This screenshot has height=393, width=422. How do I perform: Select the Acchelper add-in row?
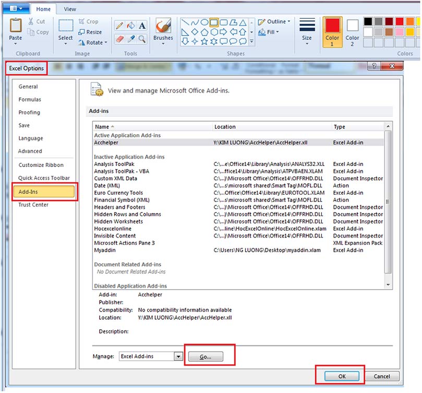[x=239, y=142]
